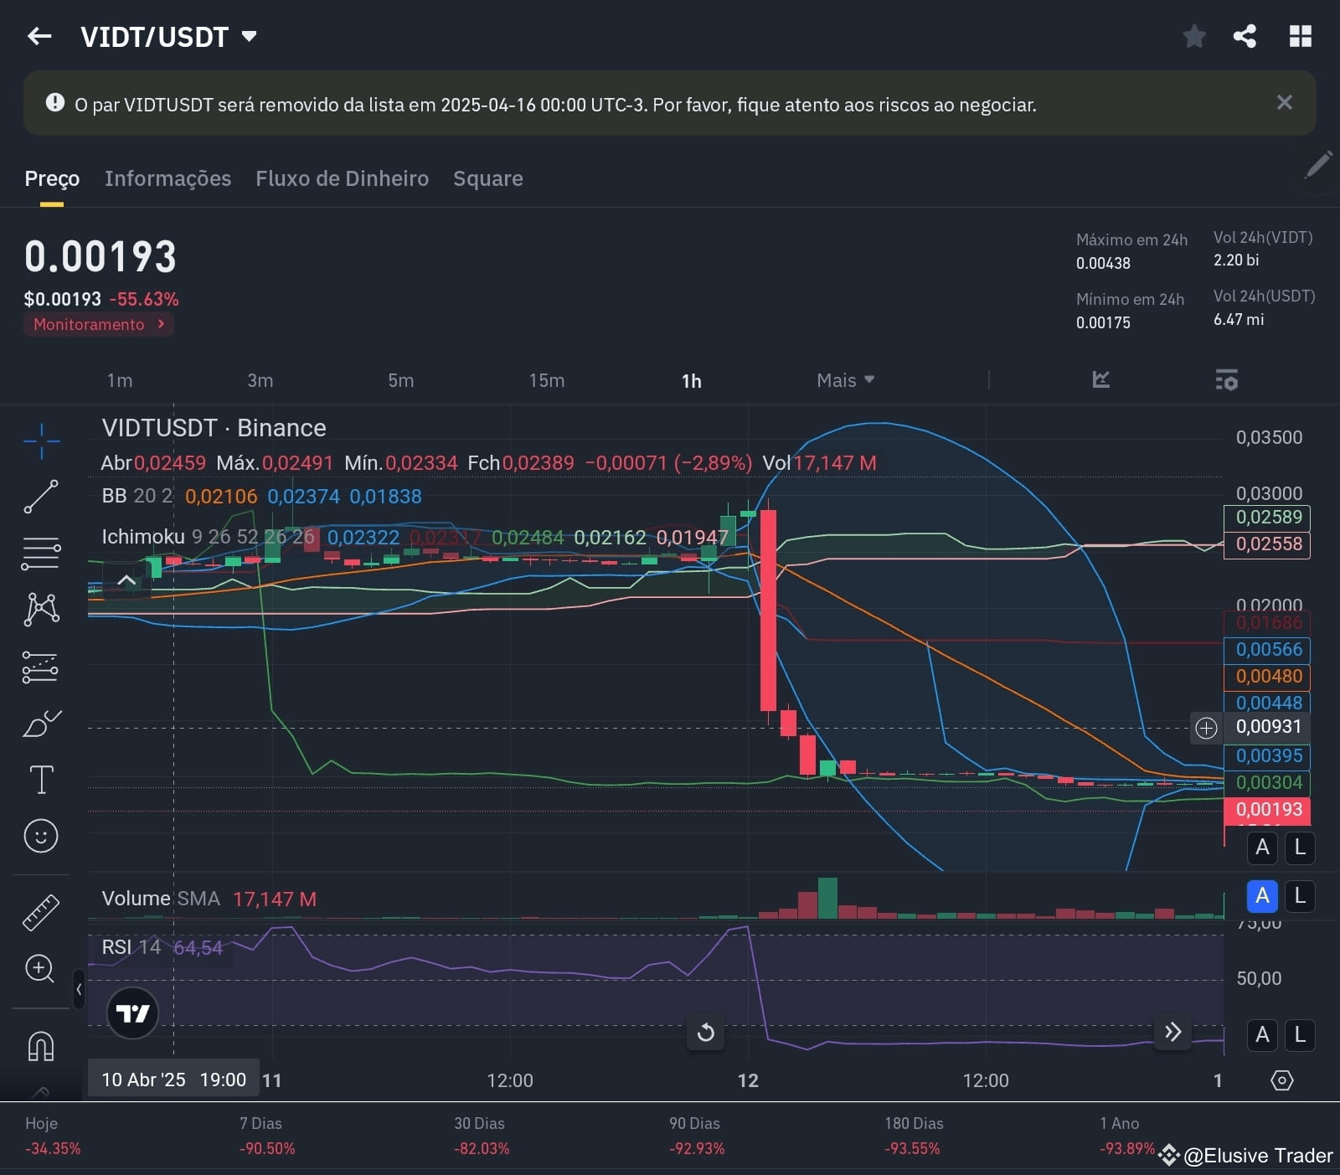Tap the share icon
1340x1175 pixels.
pos(1245,36)
